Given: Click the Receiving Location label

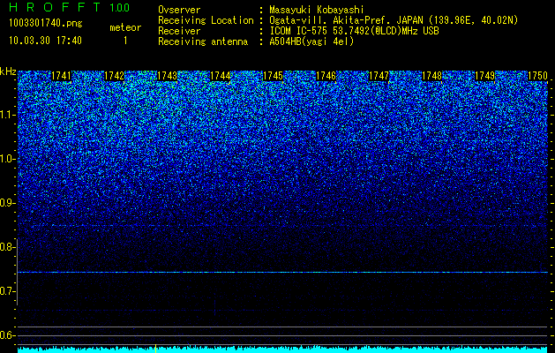Looking at the screenshot, I should (x=206, y=20).
